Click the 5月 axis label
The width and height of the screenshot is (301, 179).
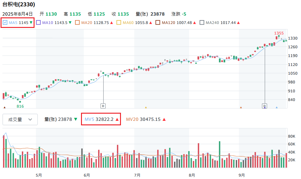point(39,175)
